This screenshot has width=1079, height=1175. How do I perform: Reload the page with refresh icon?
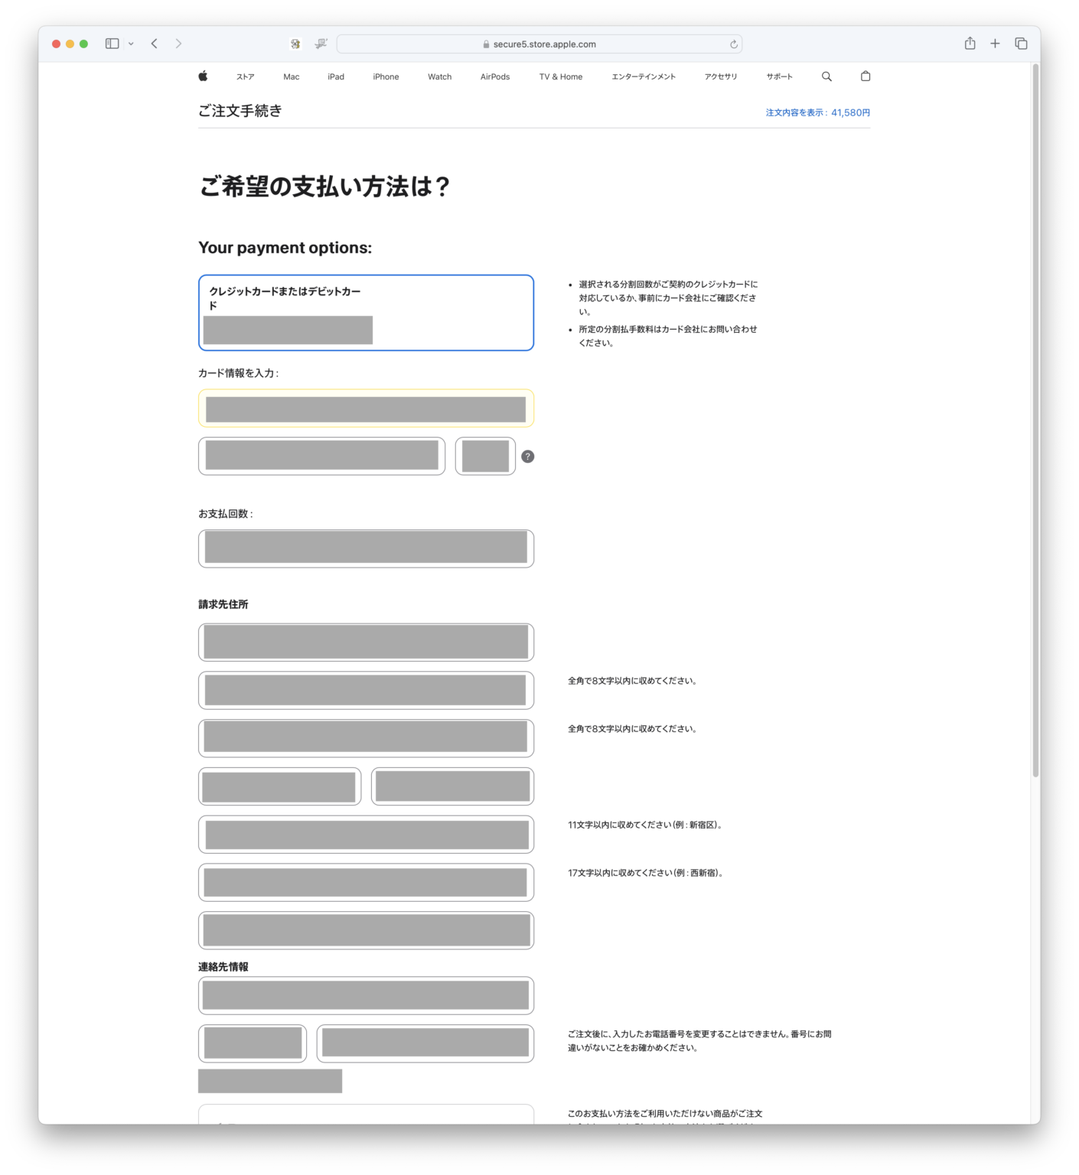point(733,44)
